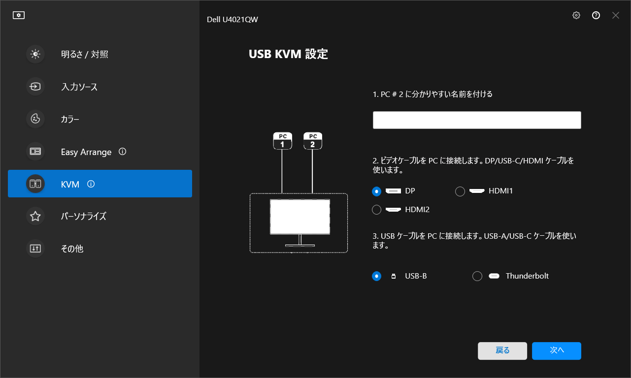
Task: Open the その他 menu
Action: pyautogui.click(x=100, y=249)
